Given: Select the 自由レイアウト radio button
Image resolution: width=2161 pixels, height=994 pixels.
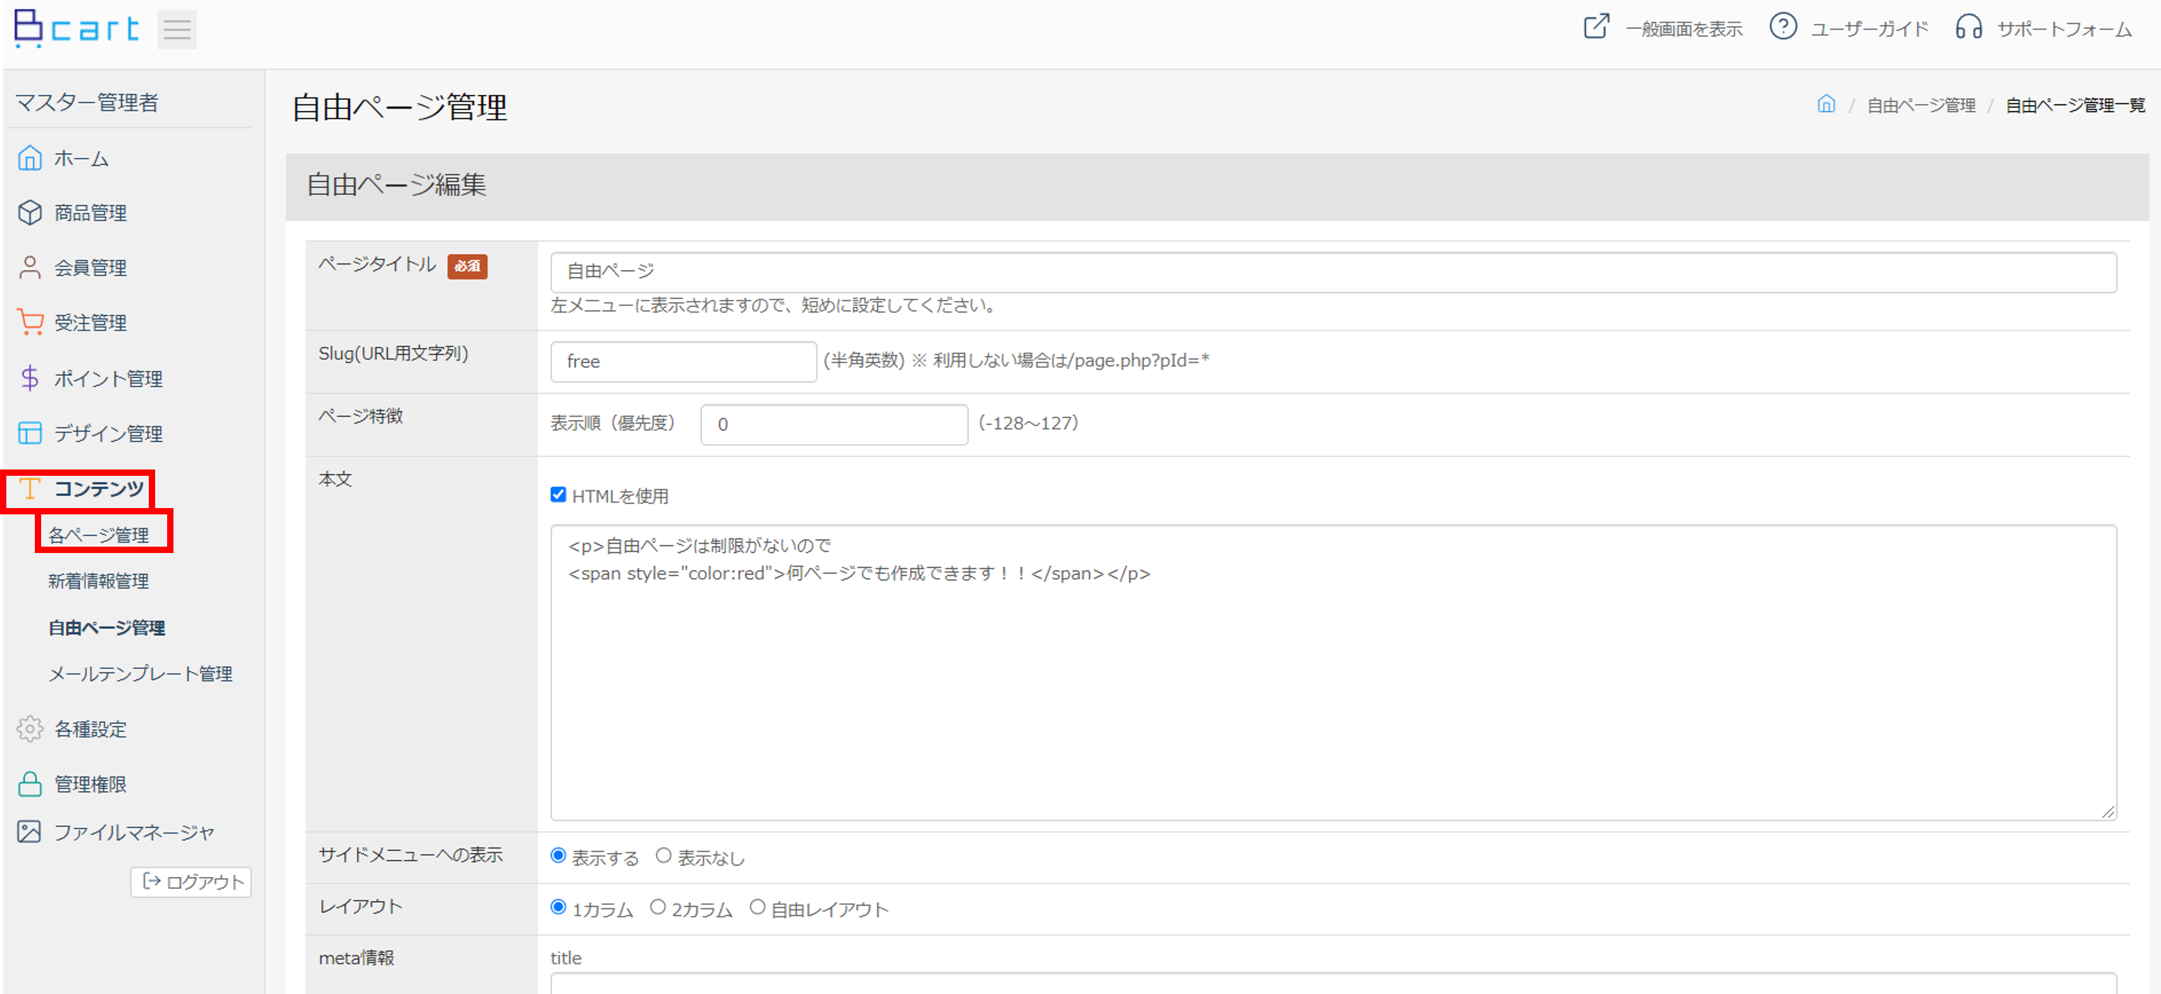Looking at the screenshot, I should coord(757,908).
